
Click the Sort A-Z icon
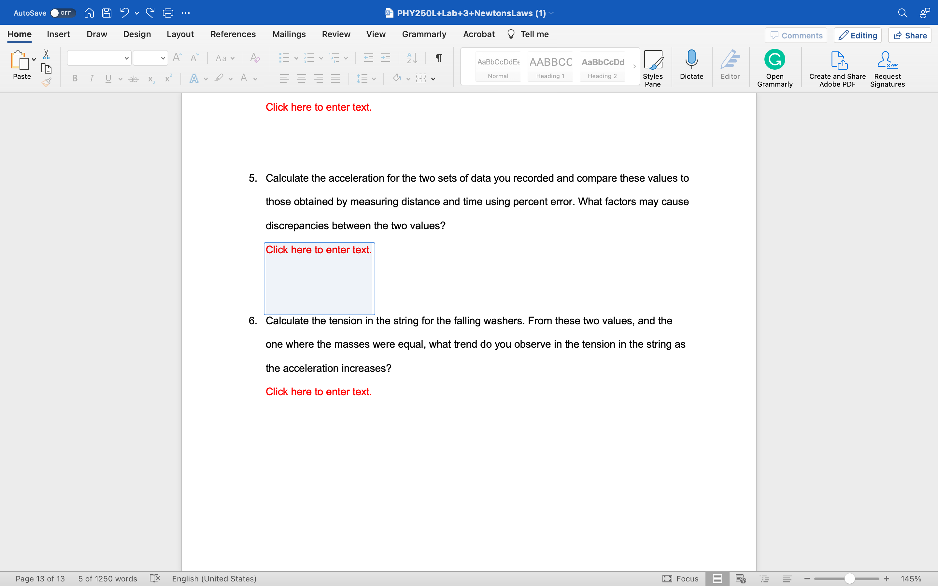tap(412, 58)
